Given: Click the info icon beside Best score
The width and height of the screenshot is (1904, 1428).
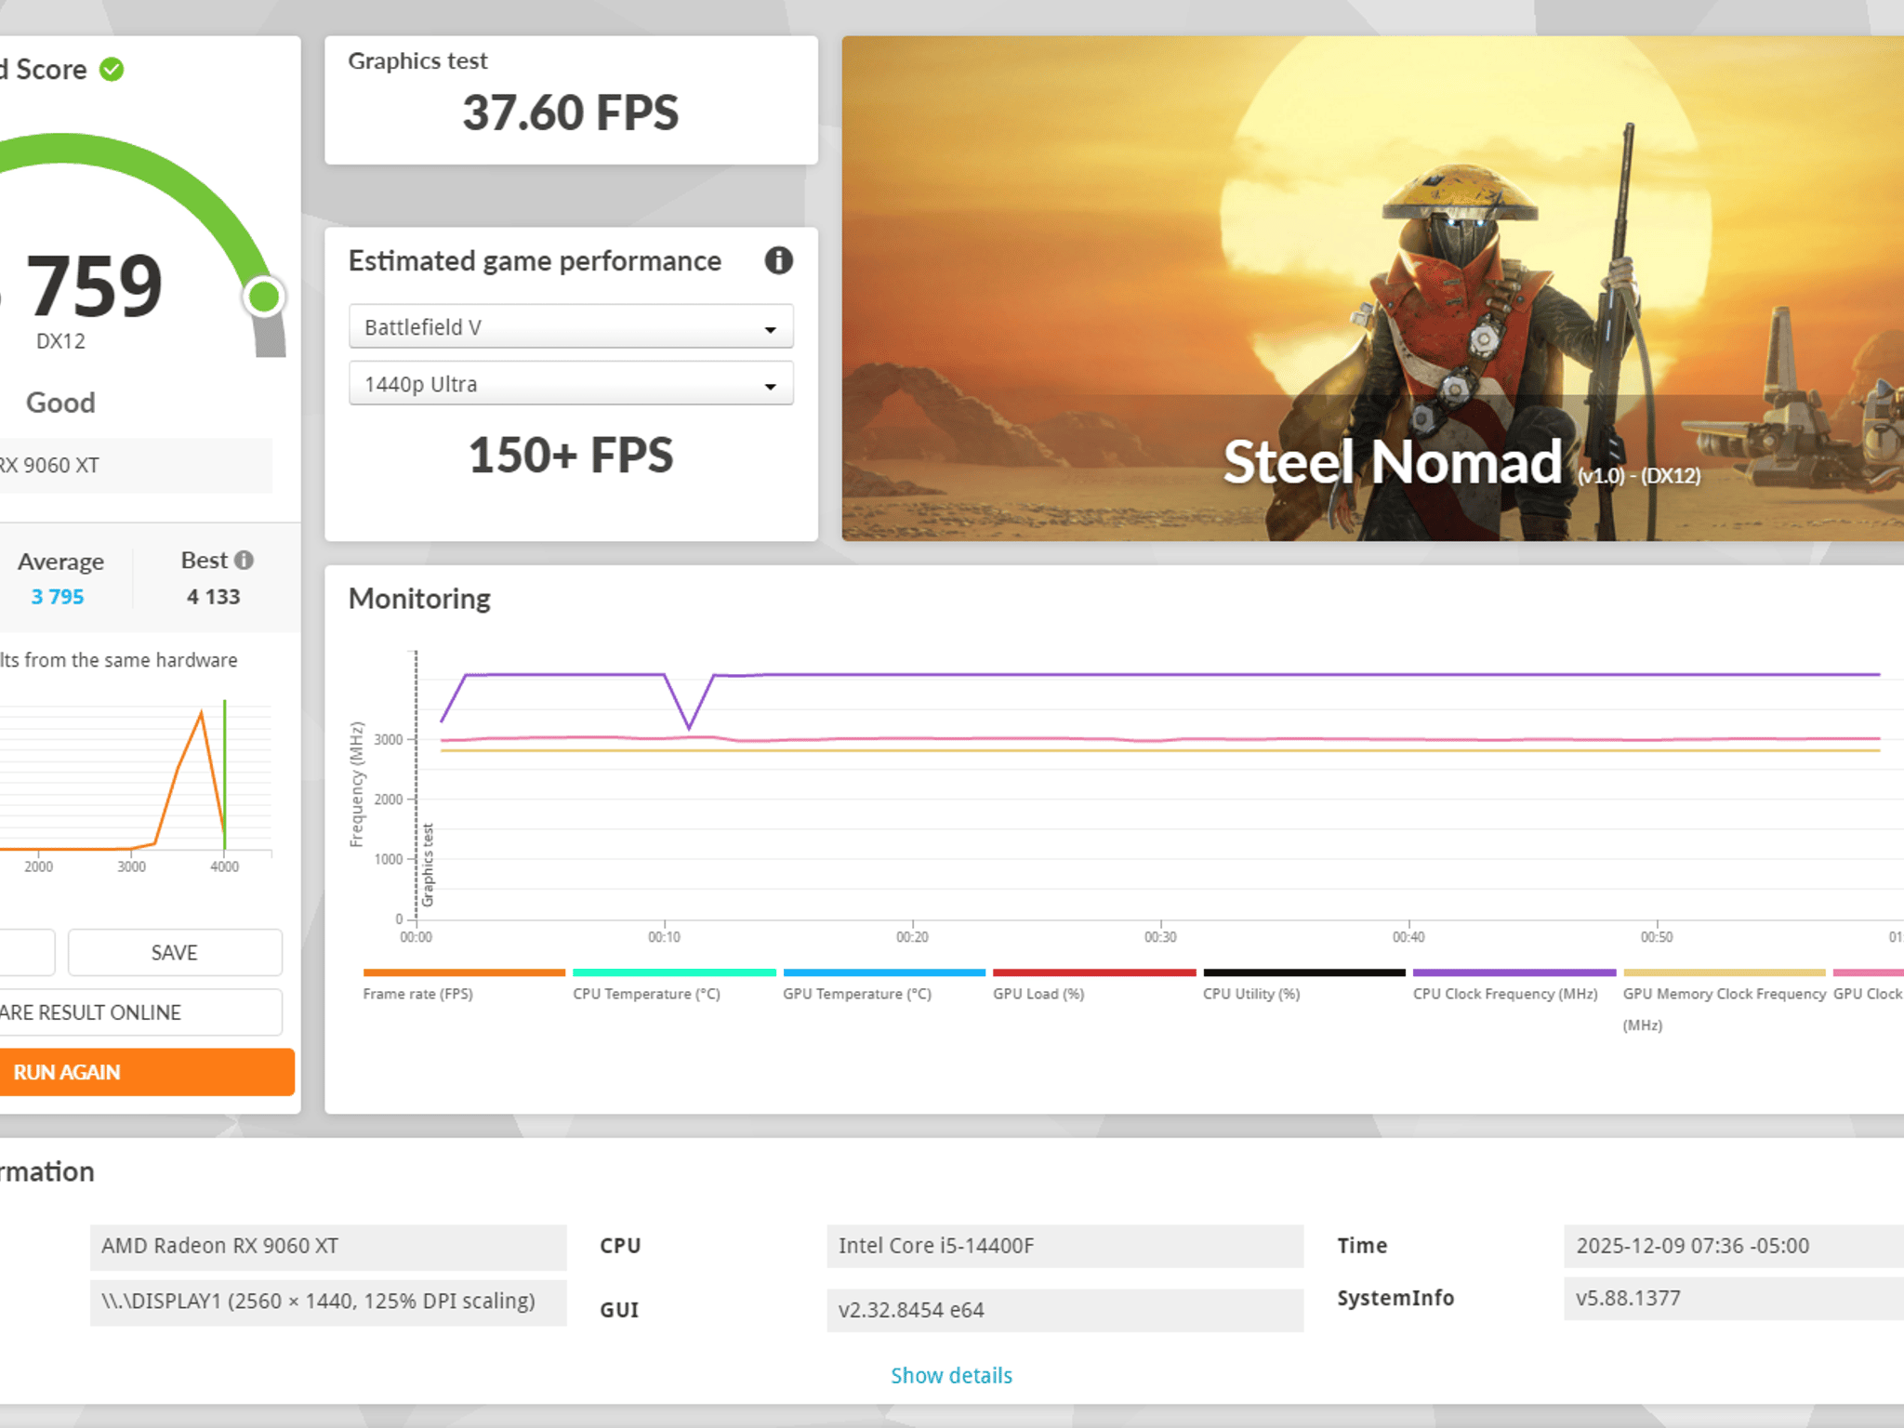Looking at the screenshot, I should point(244,560).
